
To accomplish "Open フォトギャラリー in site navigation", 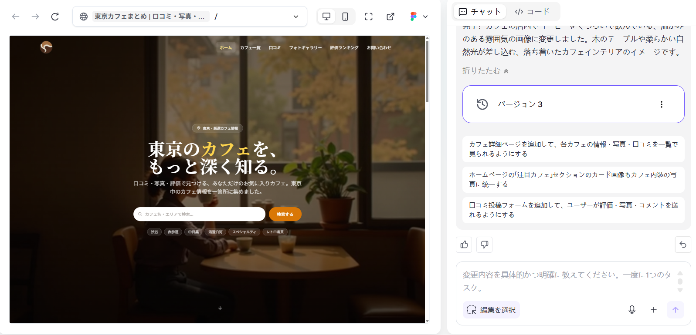I will pos(306,48).
